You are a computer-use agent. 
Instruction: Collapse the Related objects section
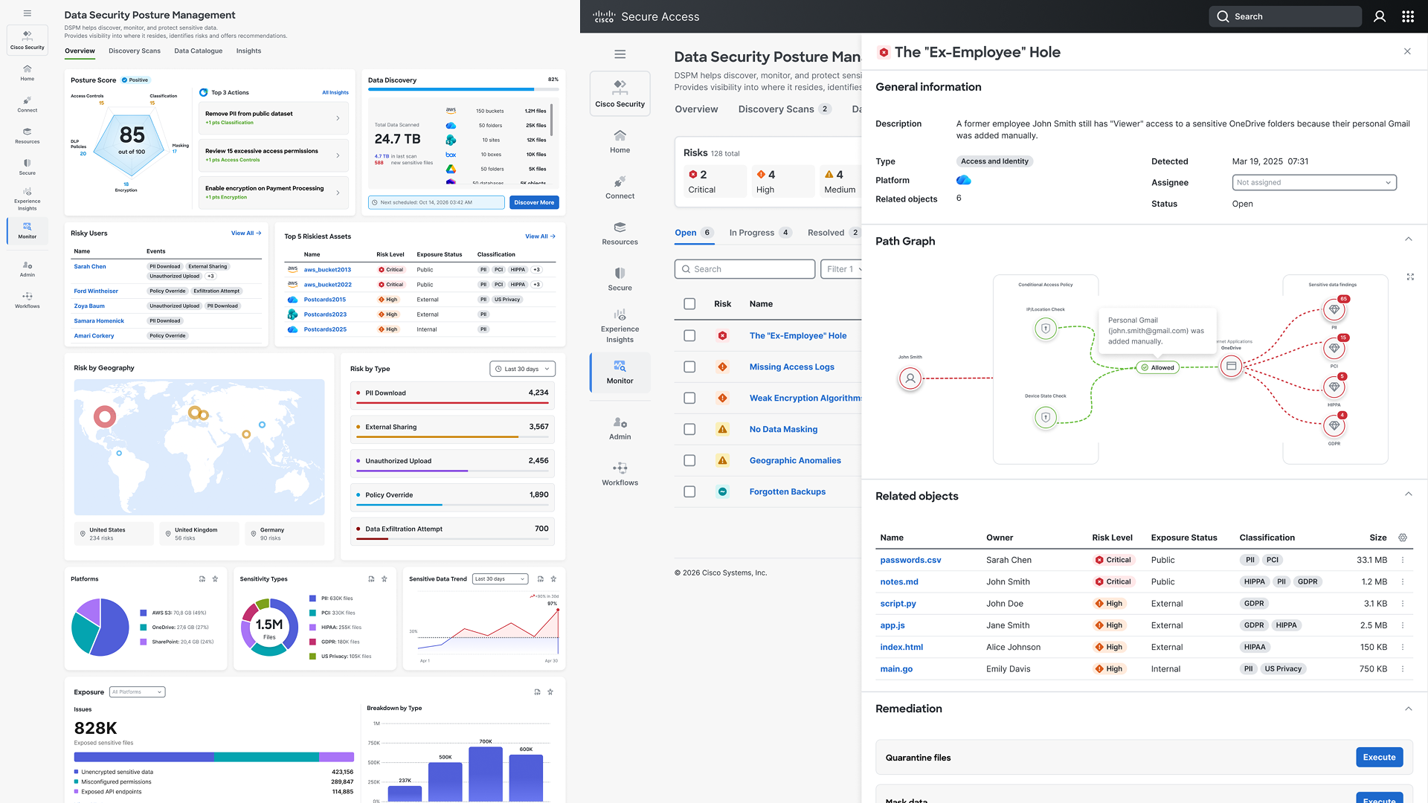(x=1408, y=494)
